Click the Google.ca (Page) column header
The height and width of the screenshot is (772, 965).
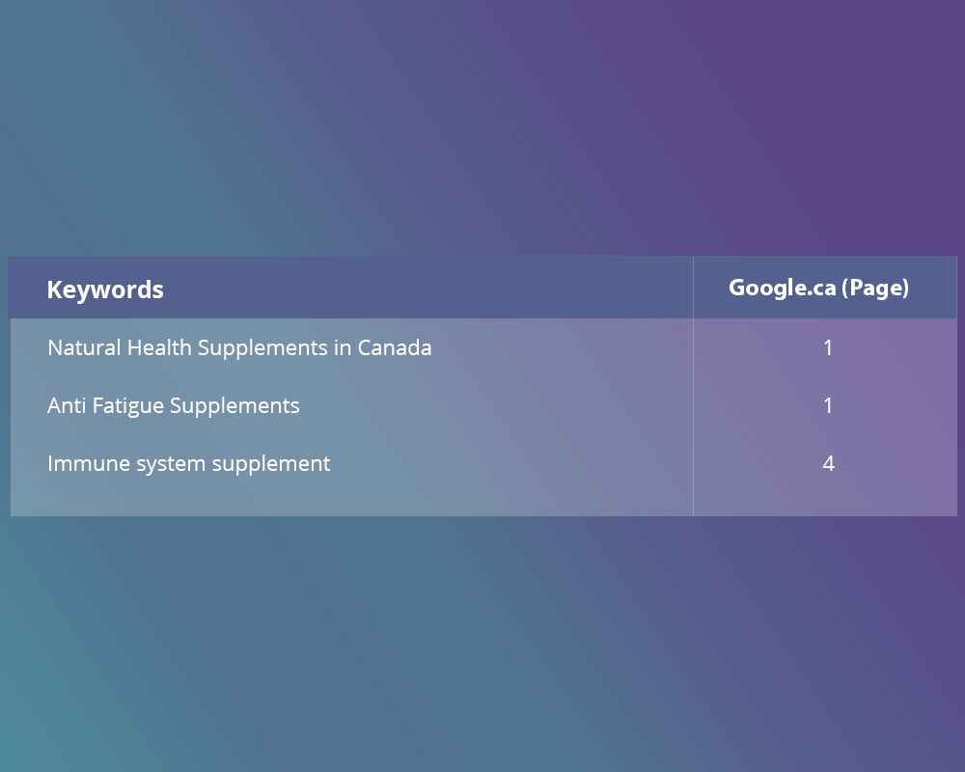pos(818,288)
